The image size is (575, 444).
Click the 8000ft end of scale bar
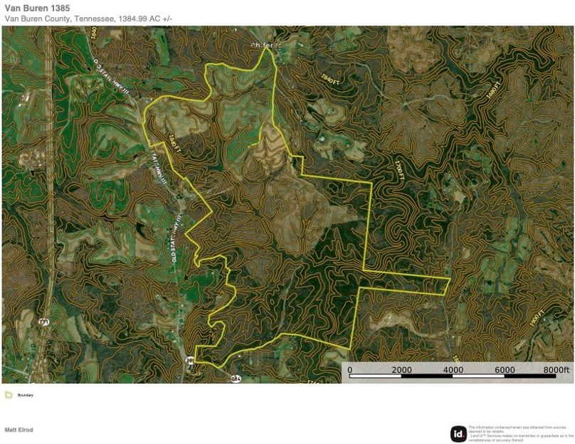pyautogui.click(x=555, y=370)
